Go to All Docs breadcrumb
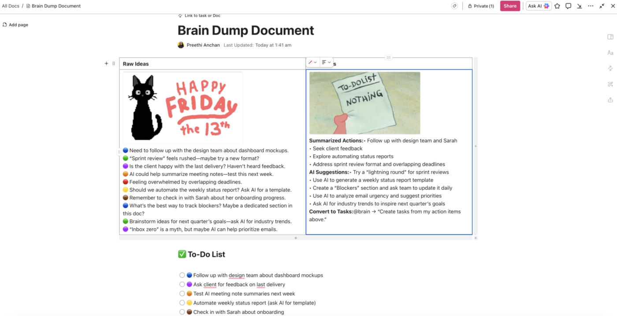 [x=11, y=6]
